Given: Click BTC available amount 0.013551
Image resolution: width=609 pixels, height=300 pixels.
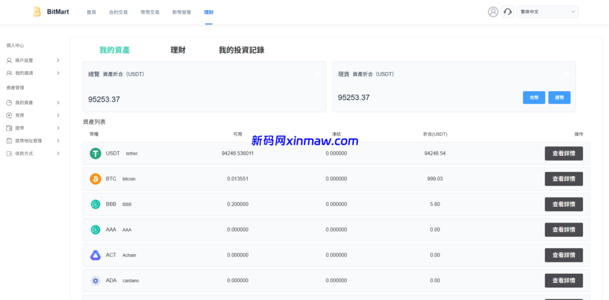Looking at the screenshot, I should pos(238,179).
